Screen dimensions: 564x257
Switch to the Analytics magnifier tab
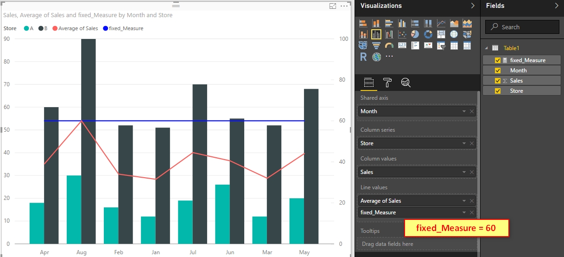click(406, 83)
